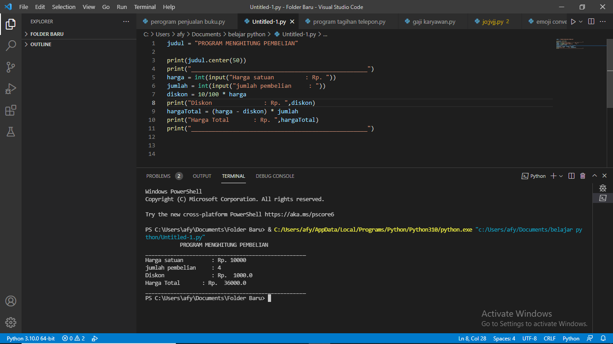
Task: Open the Extensions view icon
Action: [11, 110]
